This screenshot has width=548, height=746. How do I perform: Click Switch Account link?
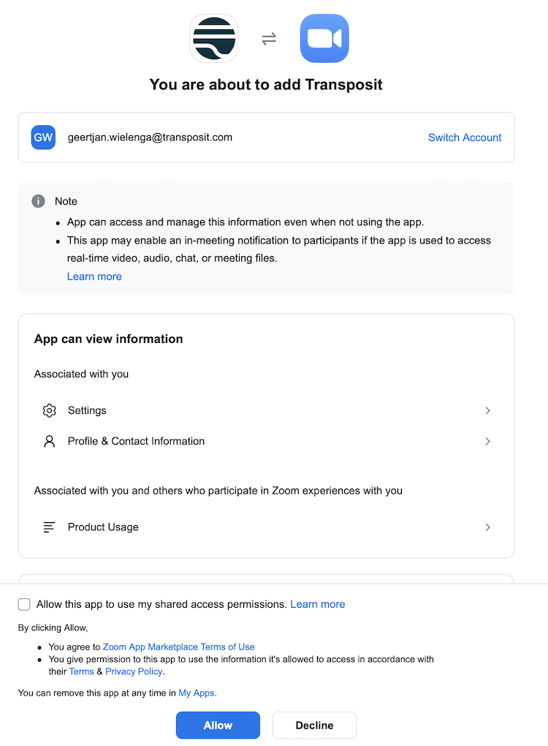pyautogui.click(x=465, y=137)
